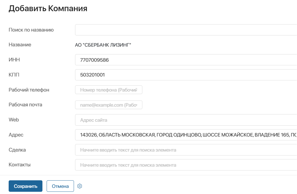
Task: Focus the Web Адрес сайта field
Action: (x=186, y=120)
